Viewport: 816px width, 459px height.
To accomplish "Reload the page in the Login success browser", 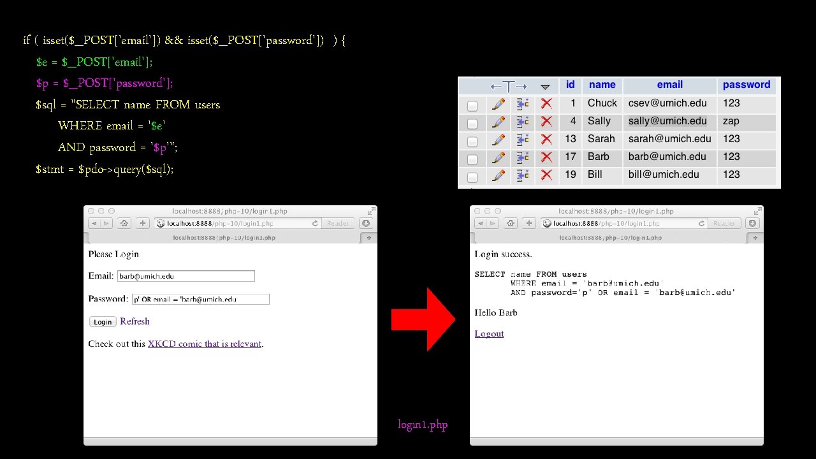I will (x=701, y=223).
